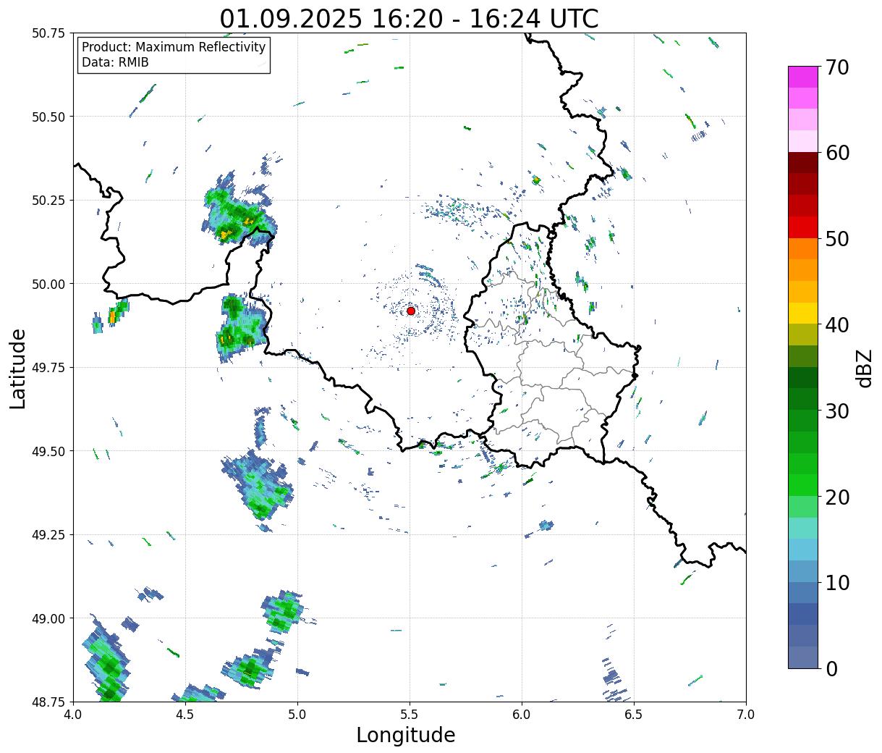The height and width of the screenshot is (753, 882).
Task: Click the dark maroon colorbar segment below 60
Action: 803,163
